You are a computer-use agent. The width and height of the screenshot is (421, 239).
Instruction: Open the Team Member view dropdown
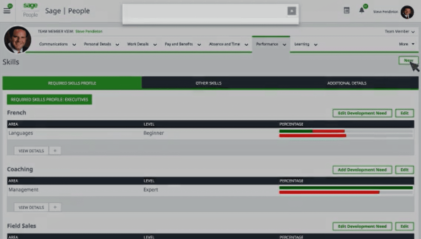(399, 31)
